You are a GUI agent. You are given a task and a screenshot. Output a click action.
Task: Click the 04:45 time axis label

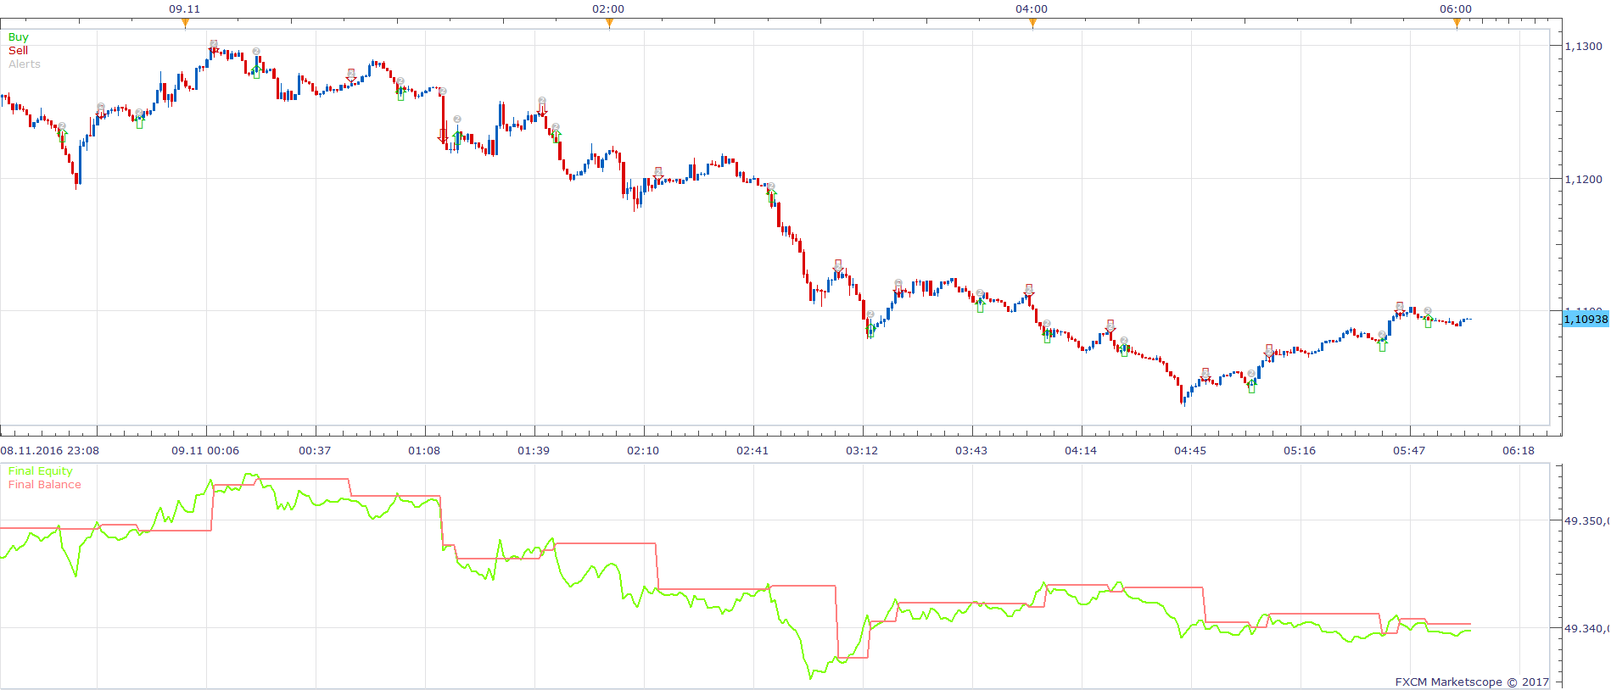1190,451
